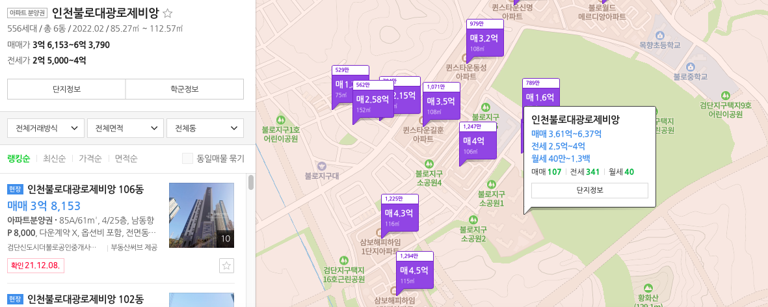Click 불로지구 소공원2 park icon
768x307 pixels.
coord(473,219)
